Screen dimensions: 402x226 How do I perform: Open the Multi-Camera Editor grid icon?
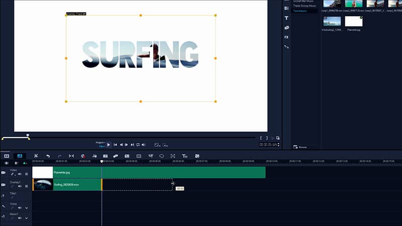tap(139, 156)
